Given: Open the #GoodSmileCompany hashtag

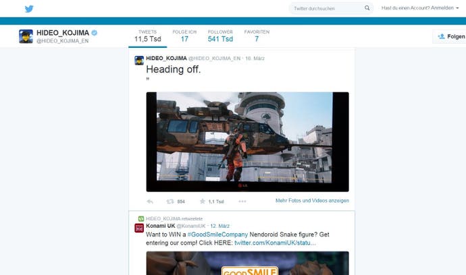Looking at the screenshot, I should click(217, 235).
